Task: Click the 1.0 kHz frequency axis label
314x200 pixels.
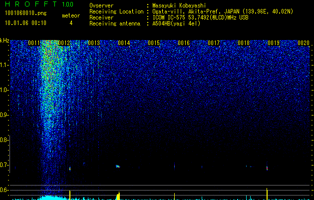Action: click(x=4, y=90)
